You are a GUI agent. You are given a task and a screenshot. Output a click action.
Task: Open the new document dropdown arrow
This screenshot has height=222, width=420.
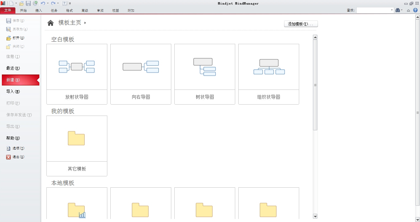(16, 3)
